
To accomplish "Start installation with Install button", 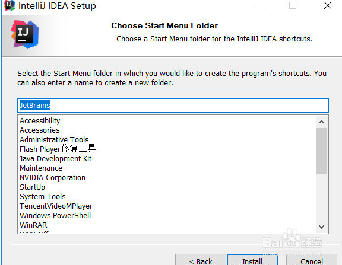I will 252,260.
